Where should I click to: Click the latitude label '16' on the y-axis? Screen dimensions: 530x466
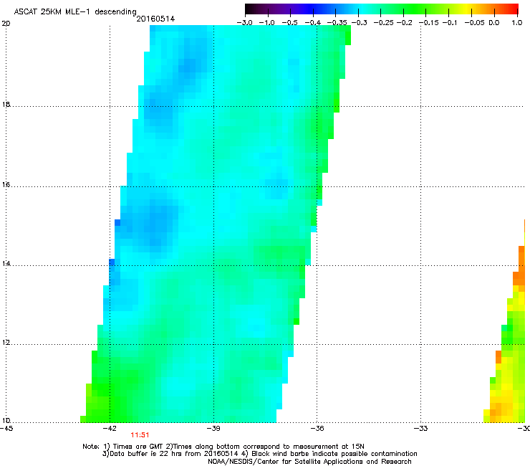[x=6, y=184]
